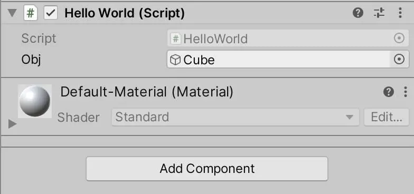Expand the Default-Material properties foldout
This screenshot has height=194, width=414.
tap(12, 123)
